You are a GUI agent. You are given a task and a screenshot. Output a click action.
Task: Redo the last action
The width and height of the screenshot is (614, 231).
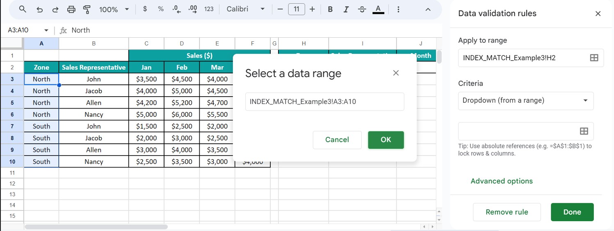point(55,9)
